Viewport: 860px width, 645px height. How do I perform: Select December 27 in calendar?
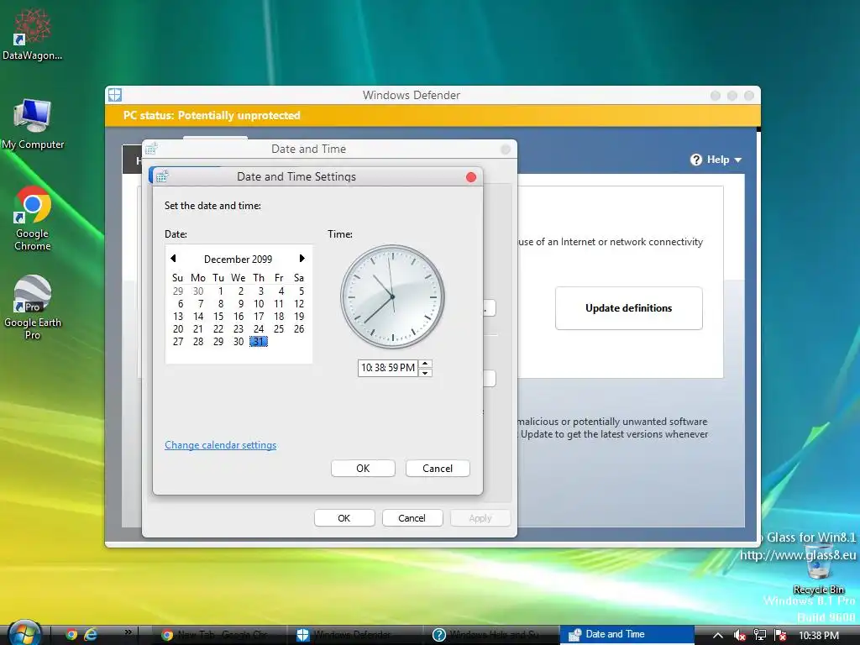[178, 342]
